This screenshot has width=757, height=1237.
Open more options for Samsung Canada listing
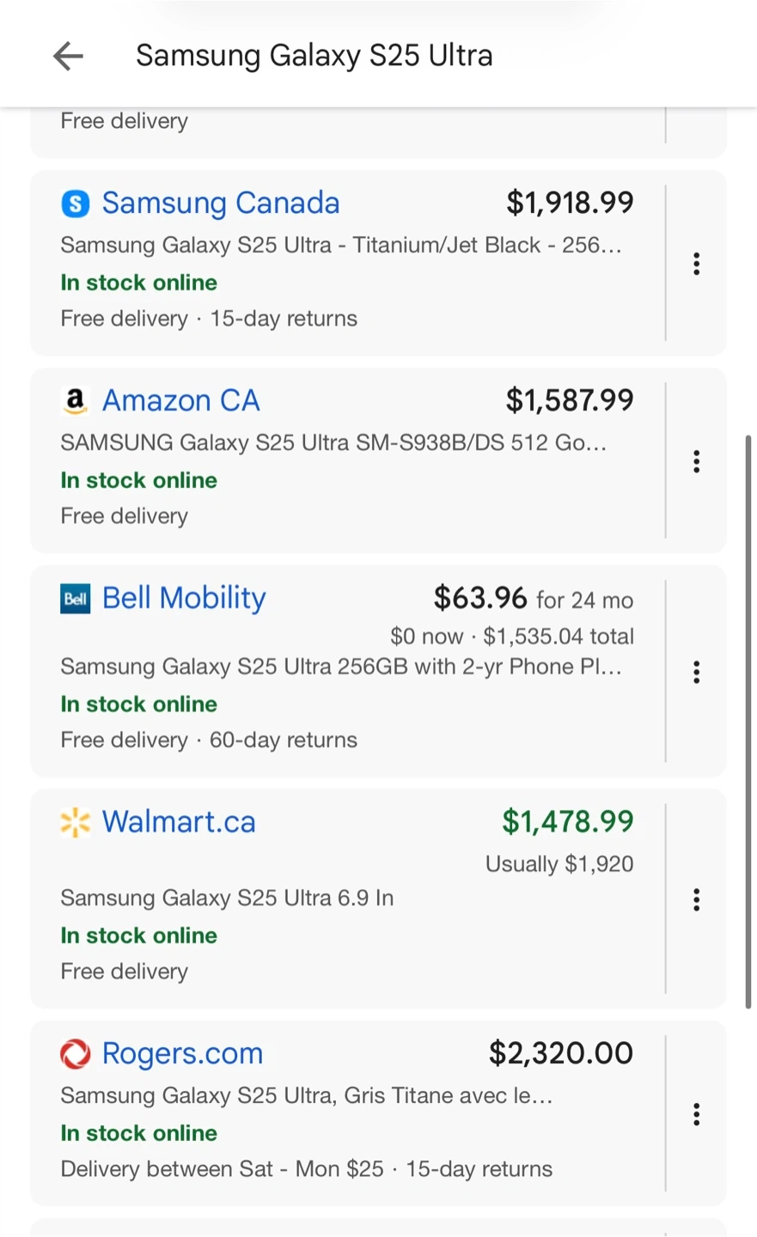point(696,264)
